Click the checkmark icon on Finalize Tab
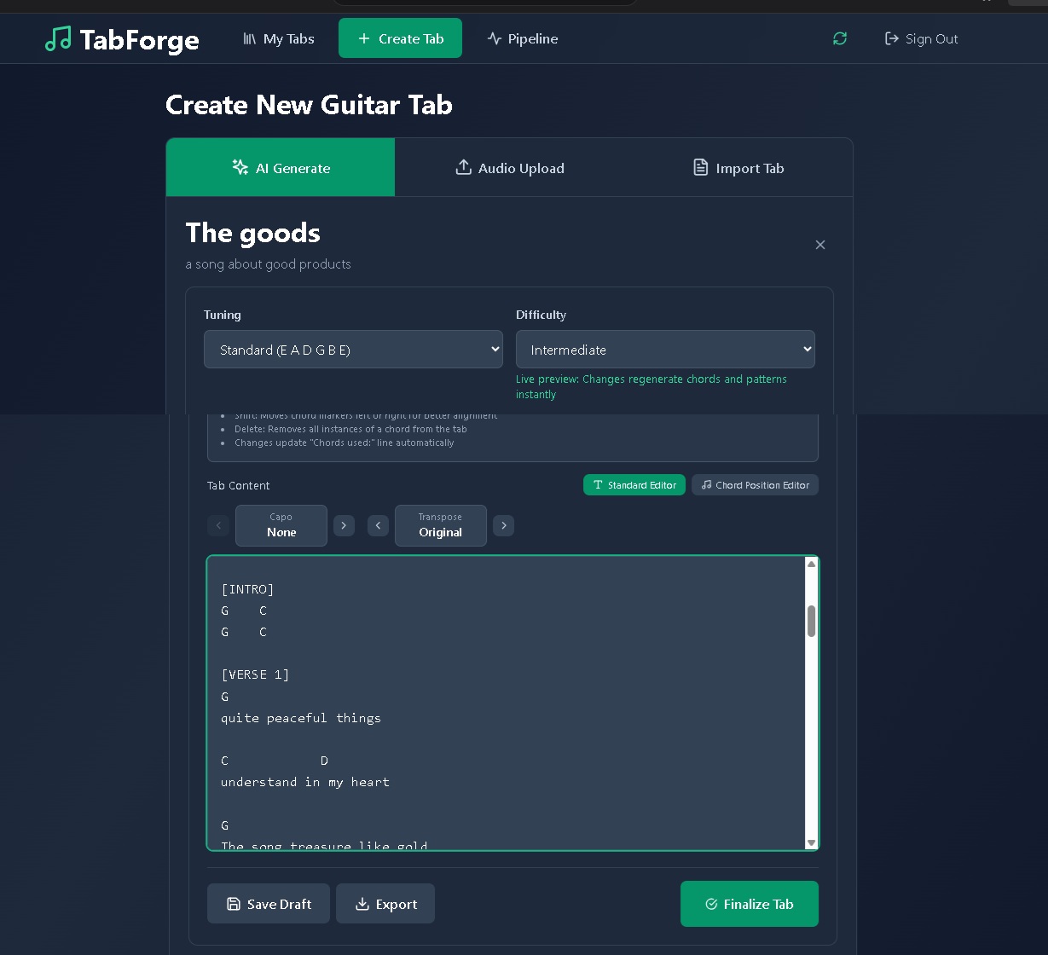 (711, 904)
